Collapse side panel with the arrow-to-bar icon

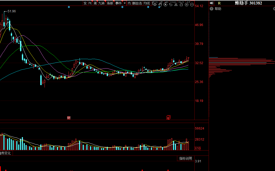coord(212,3)
